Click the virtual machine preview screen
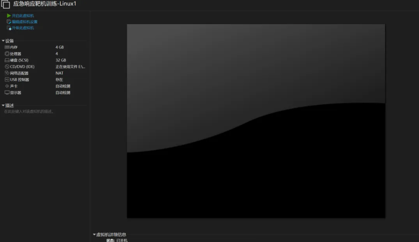The width and height of the screenshot is (419, 242). pyautogui.click(x=256, y=121)
